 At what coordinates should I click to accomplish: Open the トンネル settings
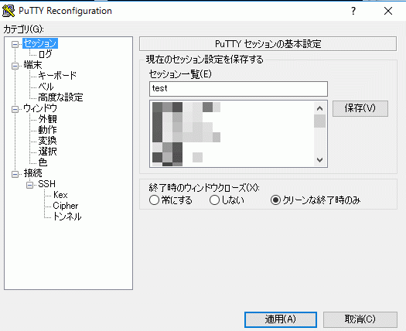pos(67,217)
